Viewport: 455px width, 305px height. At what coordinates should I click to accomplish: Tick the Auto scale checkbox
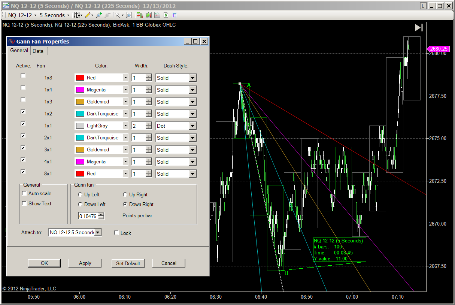pyautogui.click(x=24, y=193)
